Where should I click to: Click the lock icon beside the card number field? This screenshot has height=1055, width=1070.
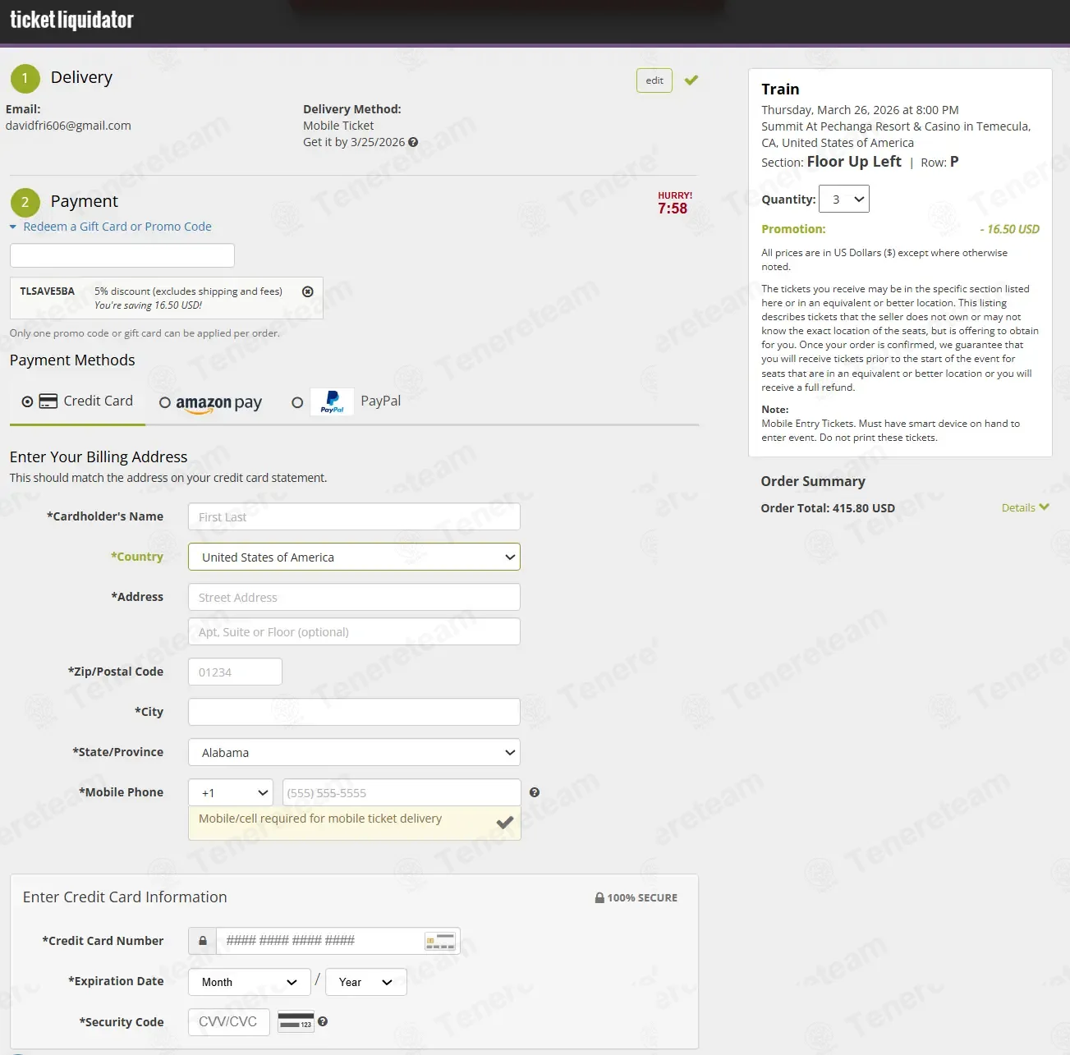pyautogui.click(x=203, y=941)
